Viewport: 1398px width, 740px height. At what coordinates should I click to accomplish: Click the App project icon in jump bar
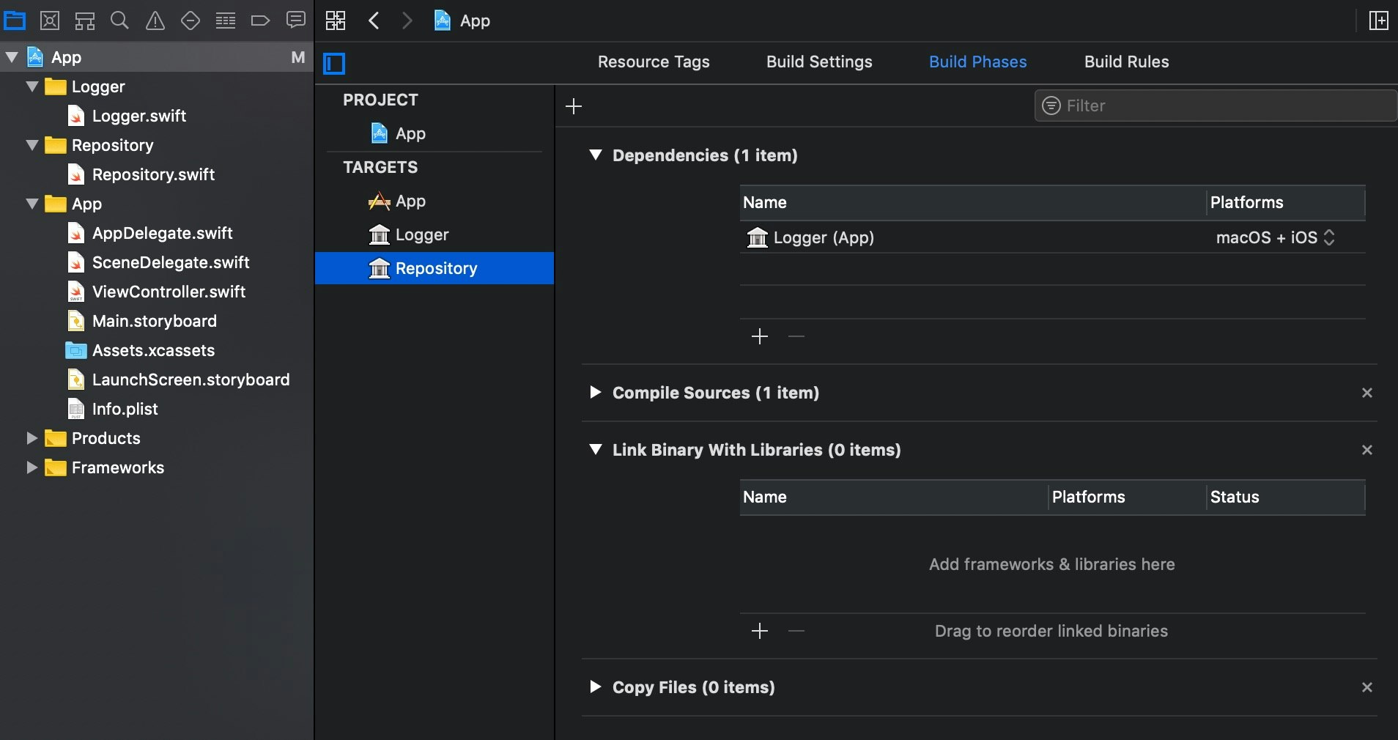point(443,21)
